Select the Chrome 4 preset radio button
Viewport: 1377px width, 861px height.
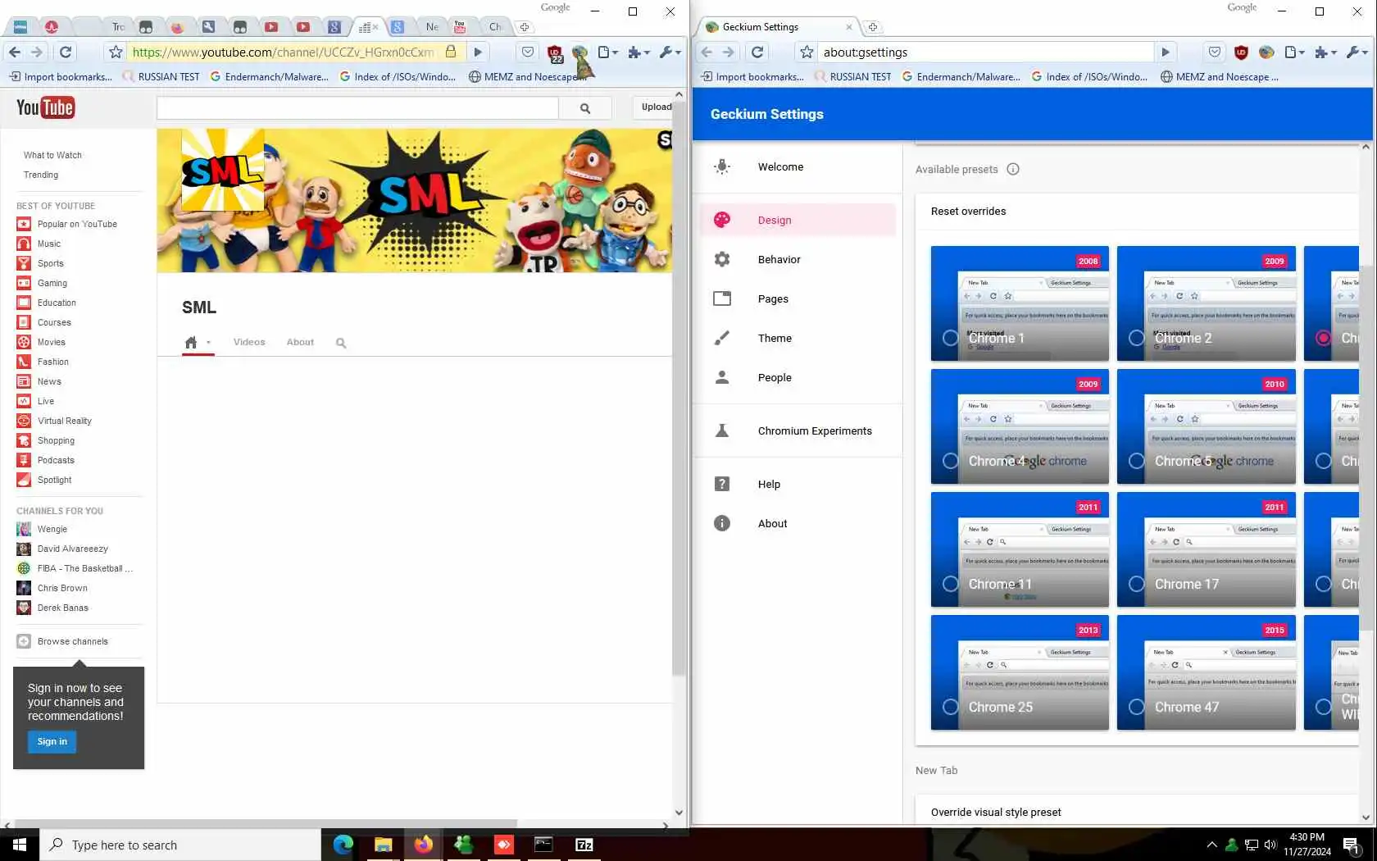[950, 461]
